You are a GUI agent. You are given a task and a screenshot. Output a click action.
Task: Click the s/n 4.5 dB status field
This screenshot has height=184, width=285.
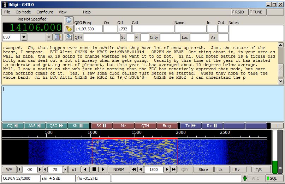tap(58, 178)
